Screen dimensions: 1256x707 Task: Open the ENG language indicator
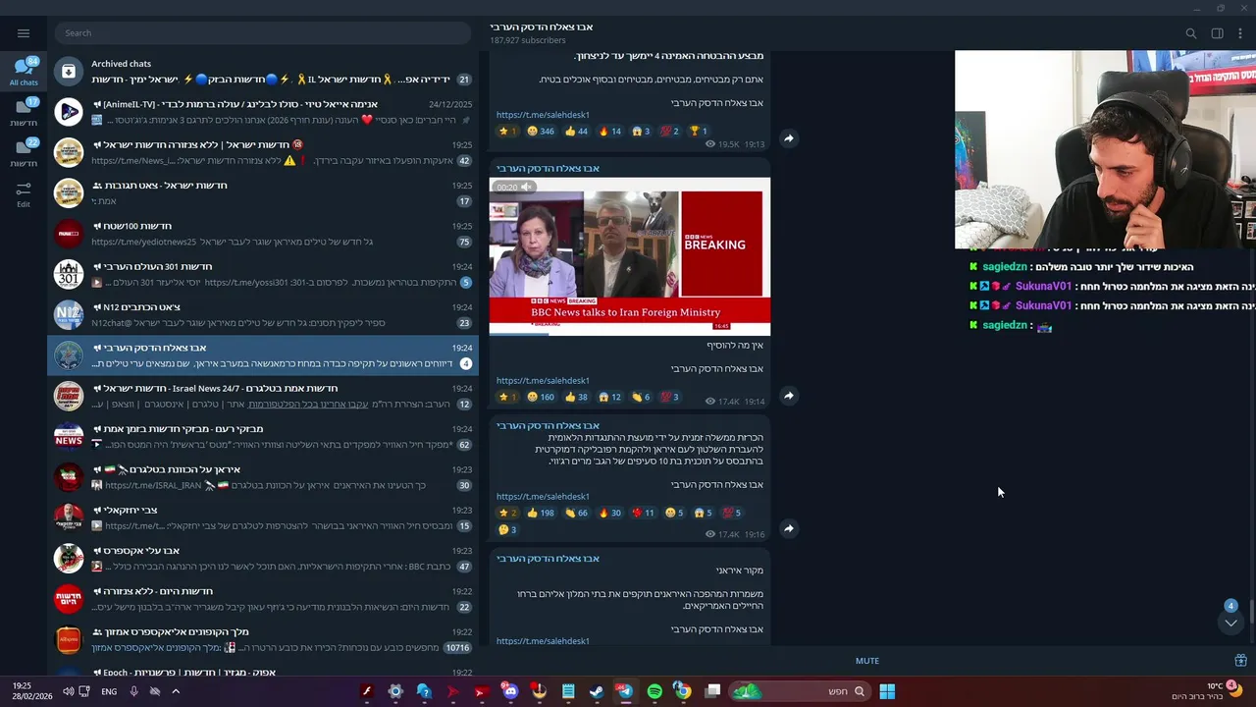[x=109, y=691]
